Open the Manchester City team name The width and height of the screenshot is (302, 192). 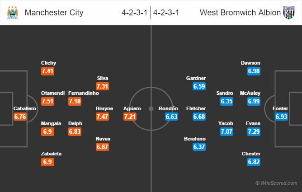[x=54, y=13]
